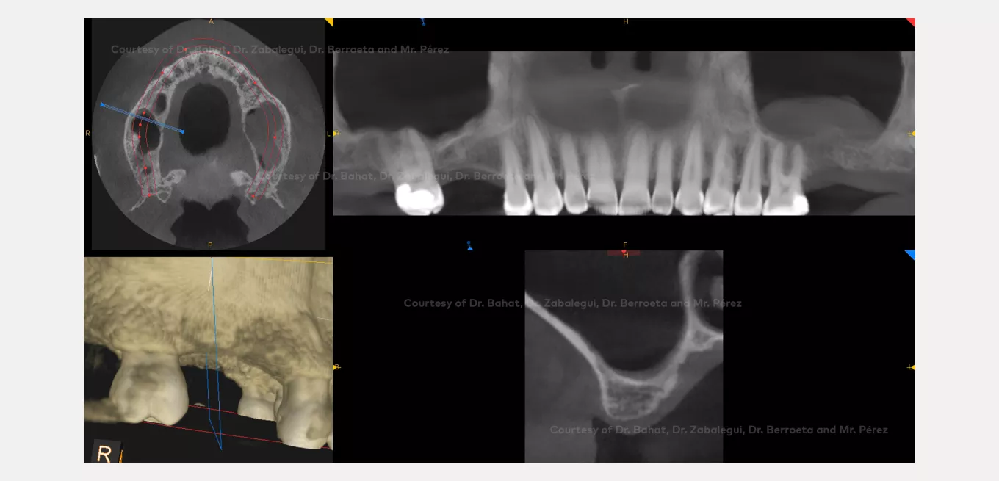This screenshot has width=999, height=481.
Task: Click the yellow marker on cross-section view's left edge
Action: click(x=336, y=366)
